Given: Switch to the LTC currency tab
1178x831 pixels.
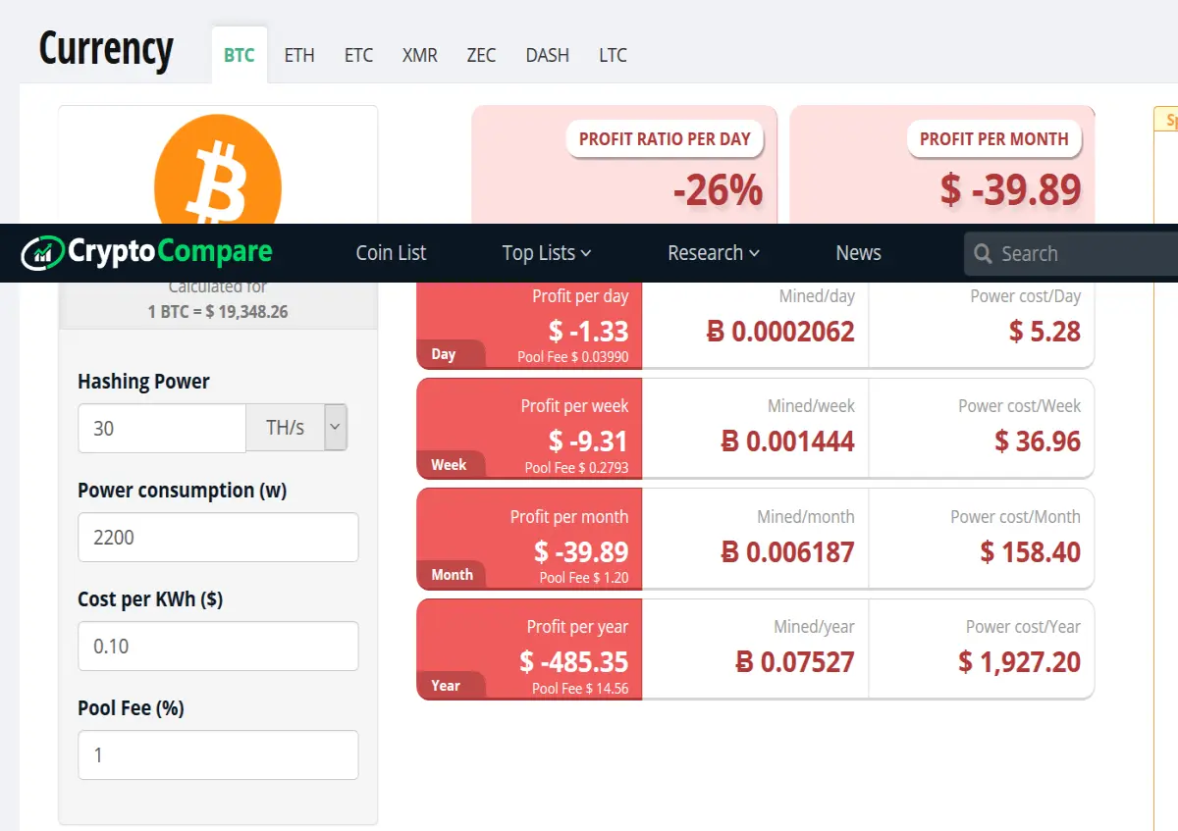Looking at the screenshot, I should click(613, 55).
